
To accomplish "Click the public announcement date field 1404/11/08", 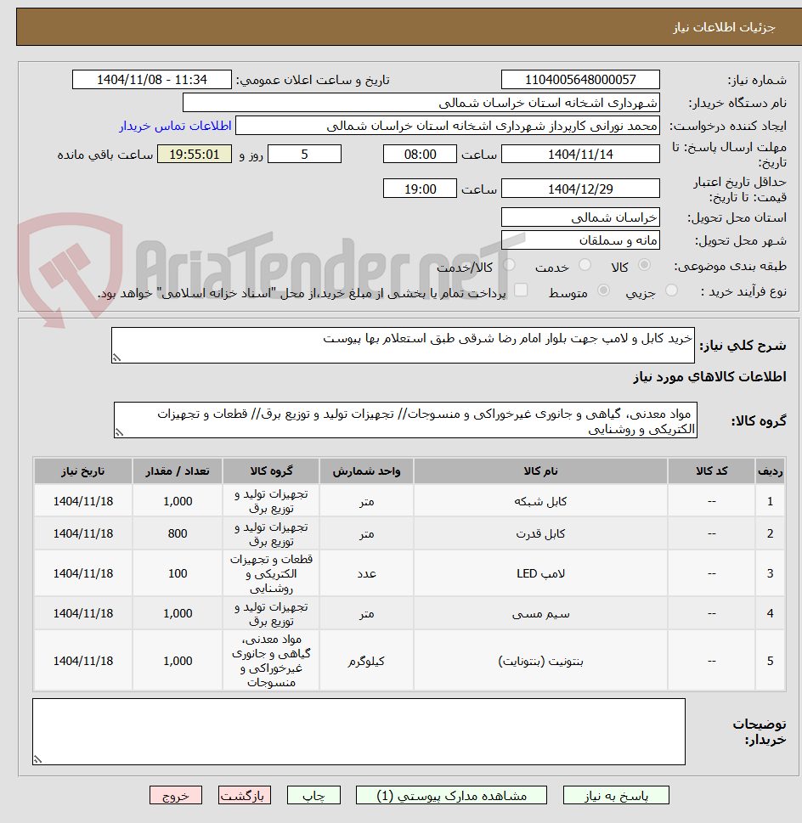I will point(152,80).
